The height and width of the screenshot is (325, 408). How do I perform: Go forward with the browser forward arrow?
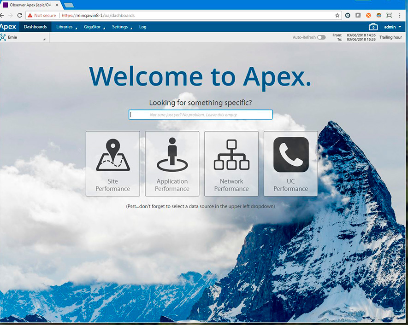point(11,15)
